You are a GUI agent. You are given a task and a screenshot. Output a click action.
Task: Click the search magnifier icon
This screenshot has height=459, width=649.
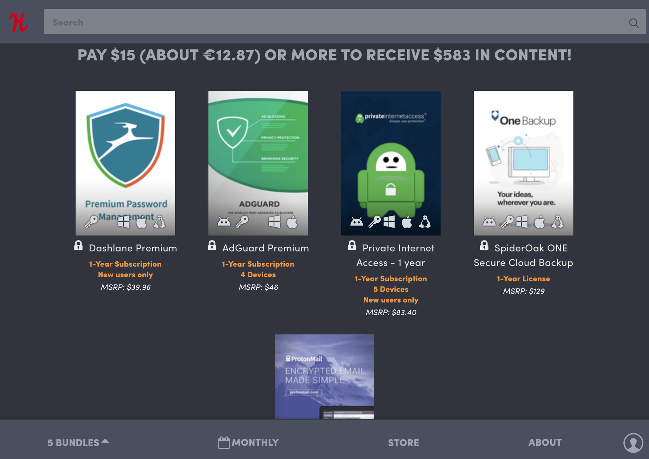[x=634, y=23]
